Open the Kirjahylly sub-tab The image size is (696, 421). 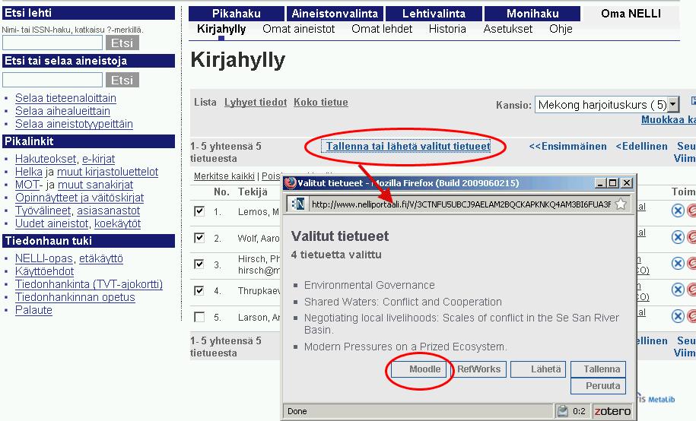[221, 29]
